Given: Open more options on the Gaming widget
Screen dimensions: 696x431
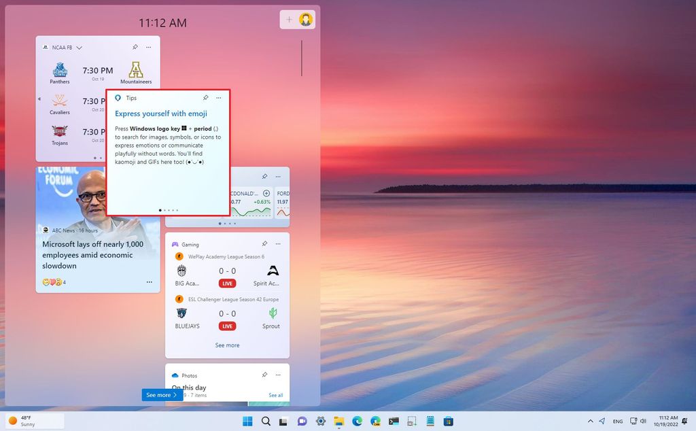Looking at the screenshot, I should (277, 244).
